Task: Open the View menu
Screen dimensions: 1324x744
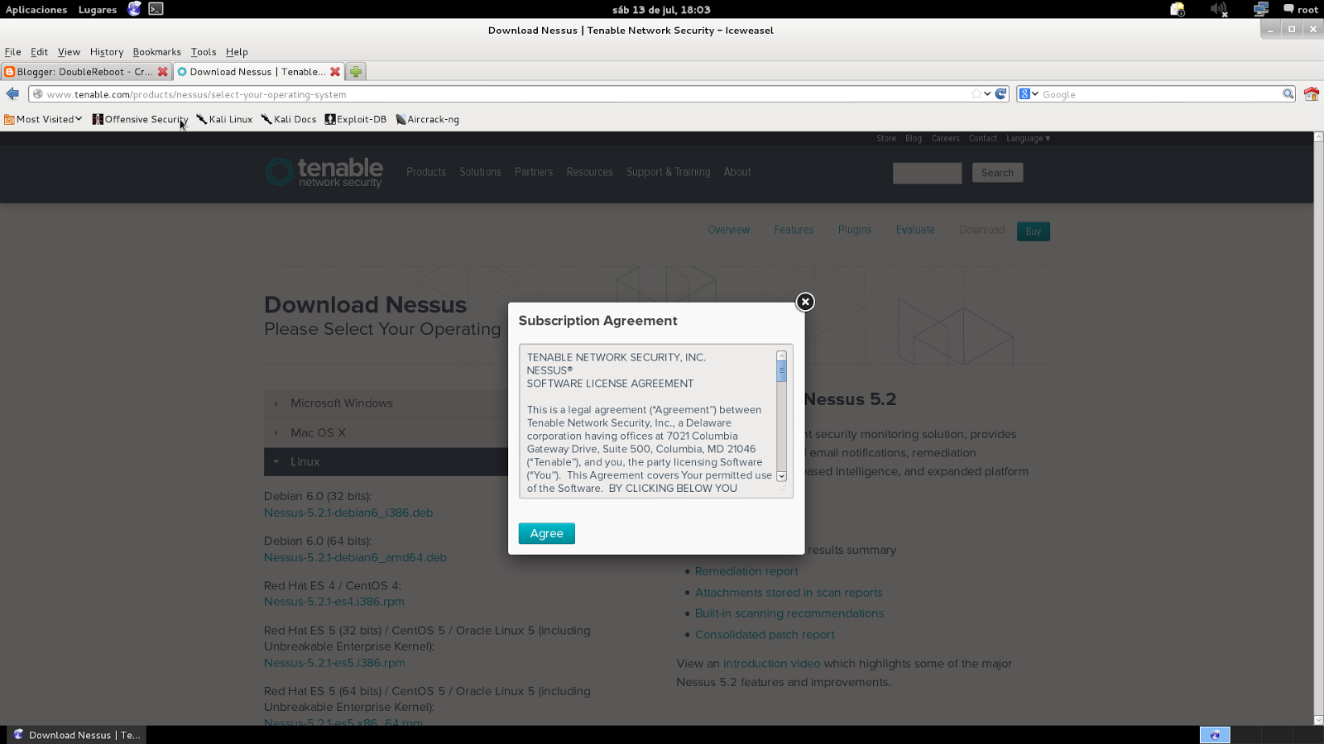Action: coord(69,51)
